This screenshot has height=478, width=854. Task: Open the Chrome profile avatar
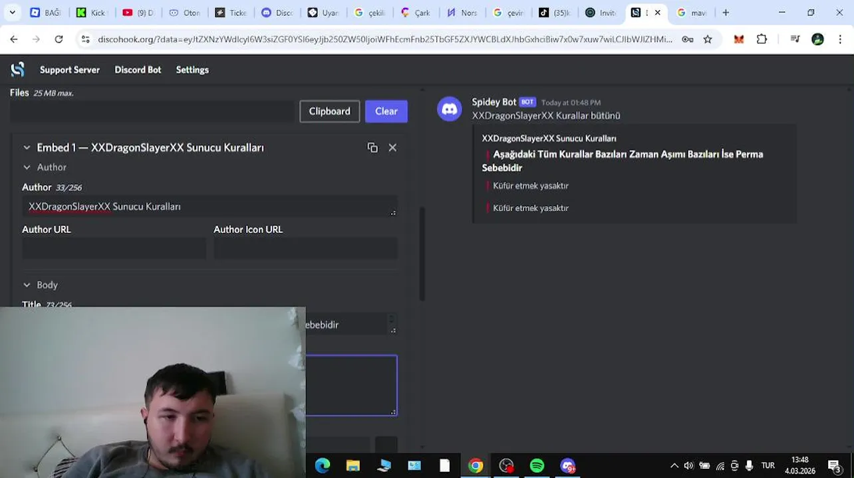coord(817,39)
